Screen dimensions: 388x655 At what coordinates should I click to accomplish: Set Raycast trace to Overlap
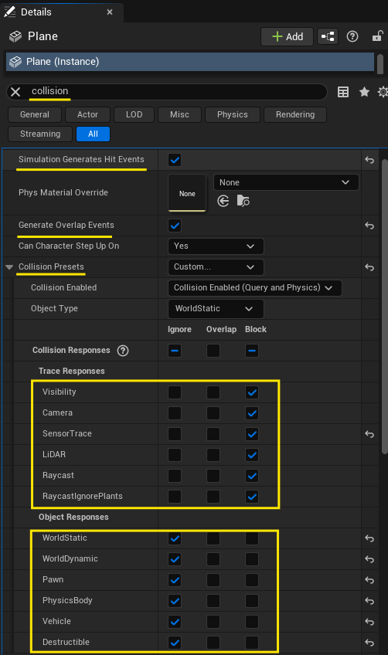(213, 476)
